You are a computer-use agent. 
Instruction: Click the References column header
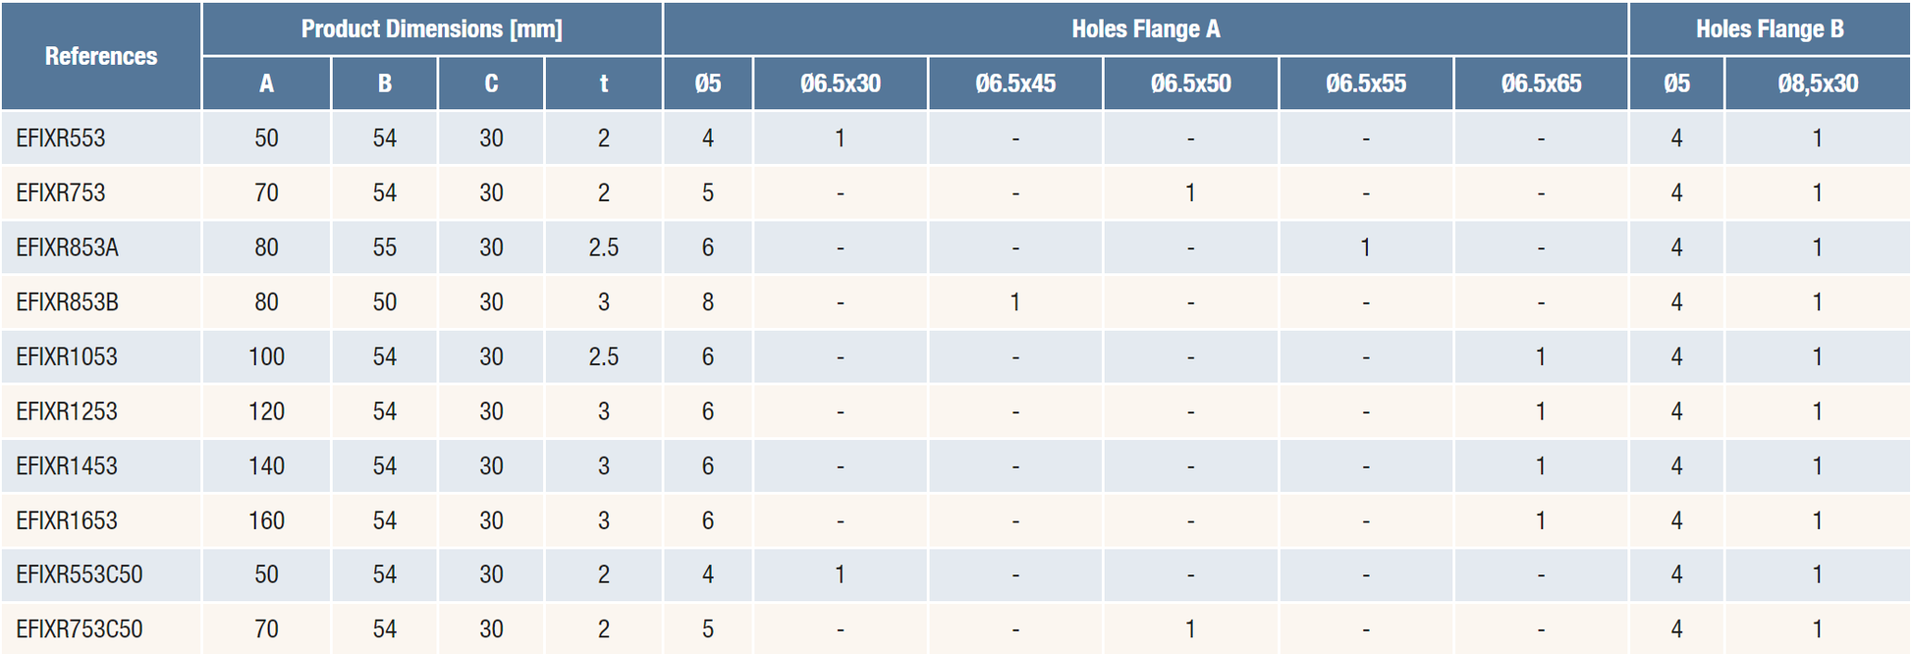point(101,56)
